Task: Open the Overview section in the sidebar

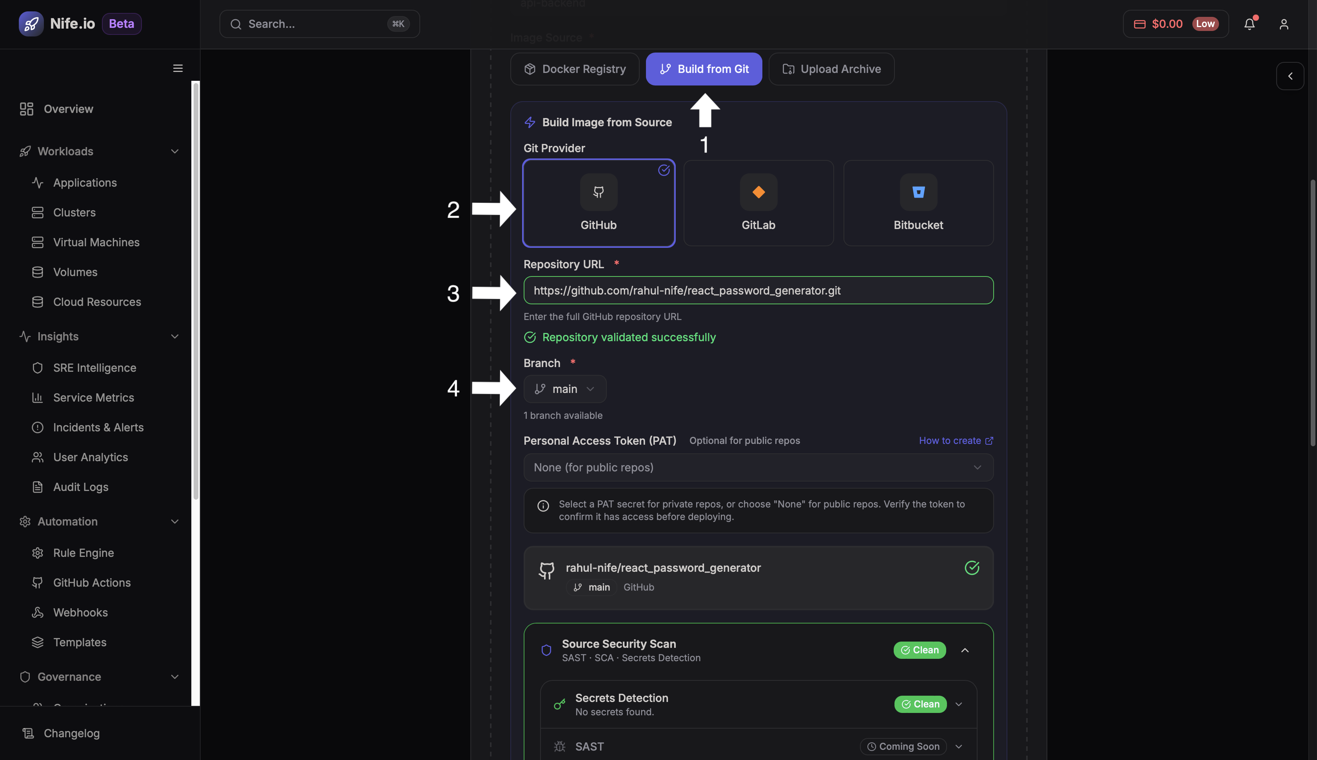Action: coord(68,109)
